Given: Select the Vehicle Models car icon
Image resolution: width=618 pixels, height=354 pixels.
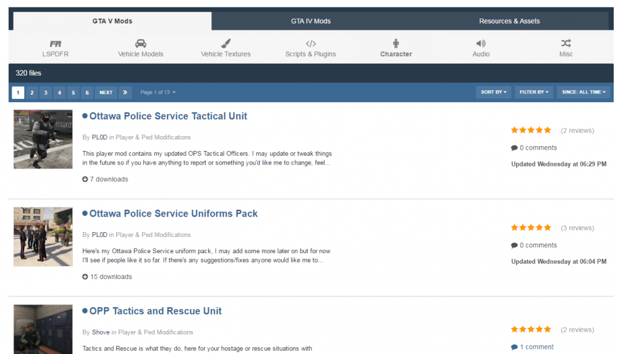Looking at the screenshot, I should (x=141, y=43).
